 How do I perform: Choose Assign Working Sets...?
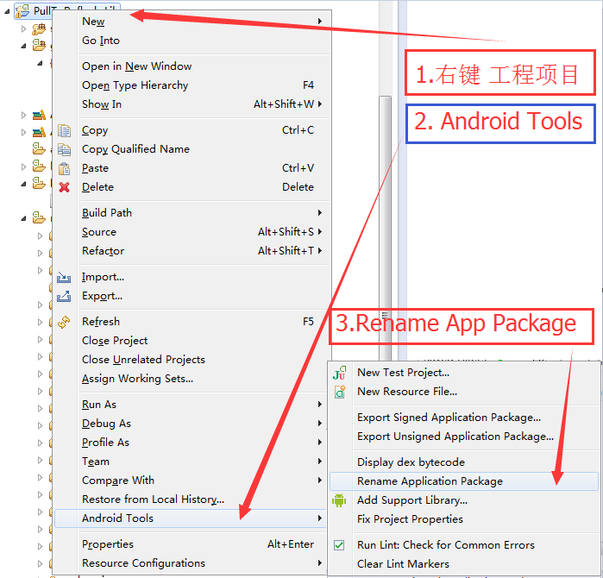point(192,379)
